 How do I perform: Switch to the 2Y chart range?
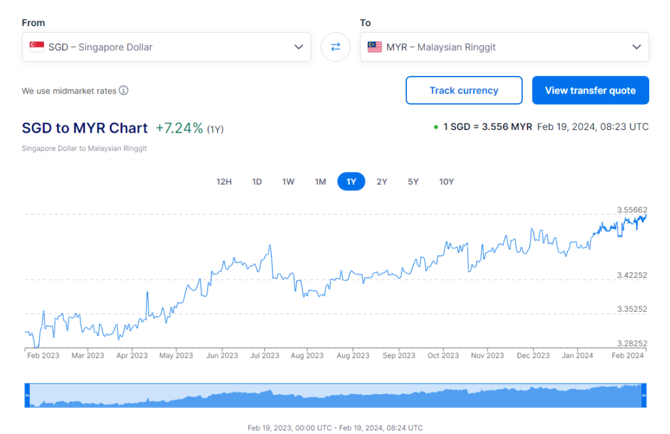coord(382,182)
